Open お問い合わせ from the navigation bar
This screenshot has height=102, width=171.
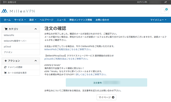click(102, 20)
